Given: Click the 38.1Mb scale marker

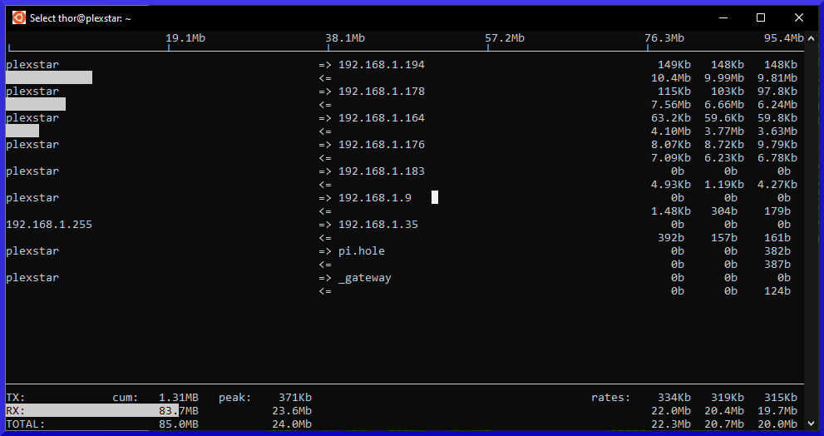Looking at the screenshot, I should [x=345, y=38].
